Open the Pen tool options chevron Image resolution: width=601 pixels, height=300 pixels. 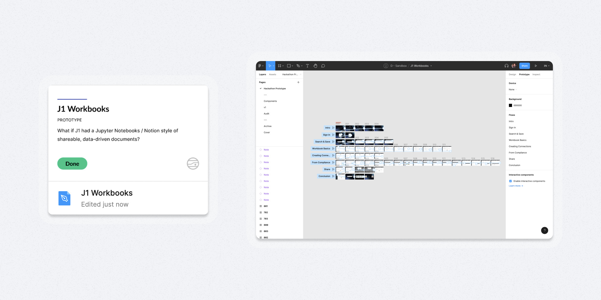tap(302, 66)
